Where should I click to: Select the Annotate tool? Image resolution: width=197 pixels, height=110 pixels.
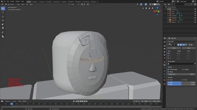[x=3, y=32]
